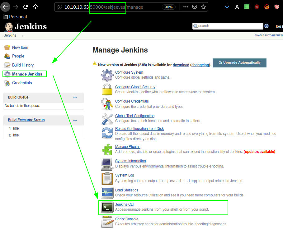
Task: Click the Jenkins breadcrumb link
Action: (x=10, y=35)
